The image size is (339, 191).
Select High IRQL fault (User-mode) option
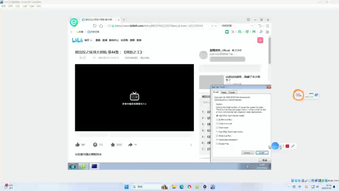[x=229, y=132]
